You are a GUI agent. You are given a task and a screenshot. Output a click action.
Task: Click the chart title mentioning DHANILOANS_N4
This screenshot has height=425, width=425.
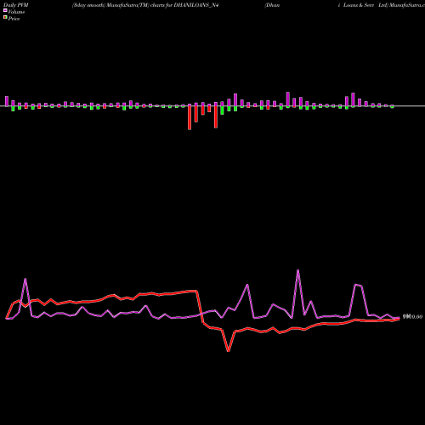point(145,5)
